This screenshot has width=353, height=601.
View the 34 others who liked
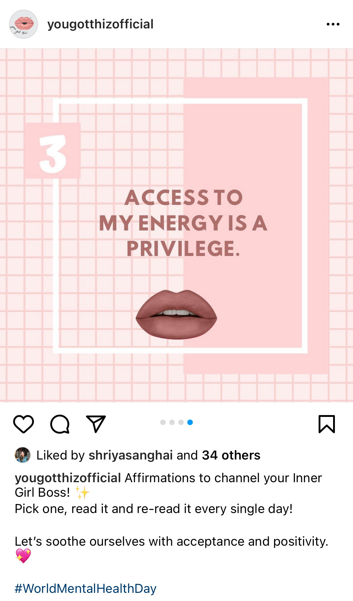tap(231, 455)
